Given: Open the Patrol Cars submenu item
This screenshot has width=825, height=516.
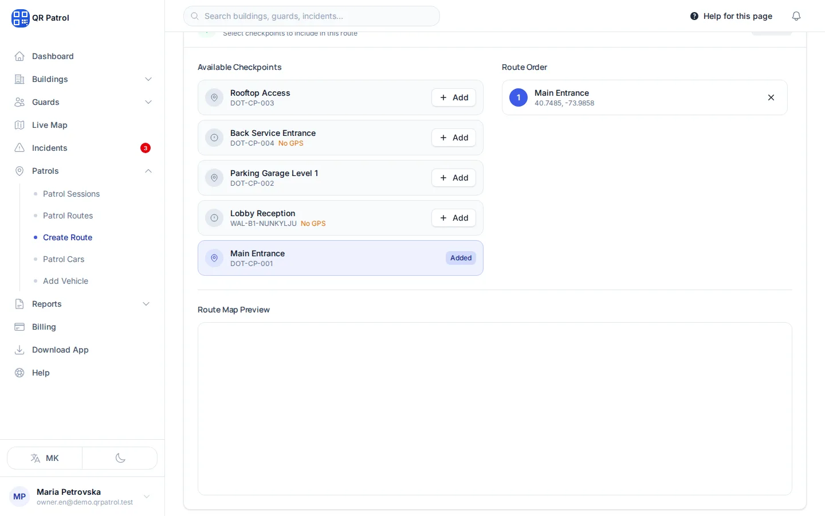Looking at the screenshot, I should pos(64,259).
